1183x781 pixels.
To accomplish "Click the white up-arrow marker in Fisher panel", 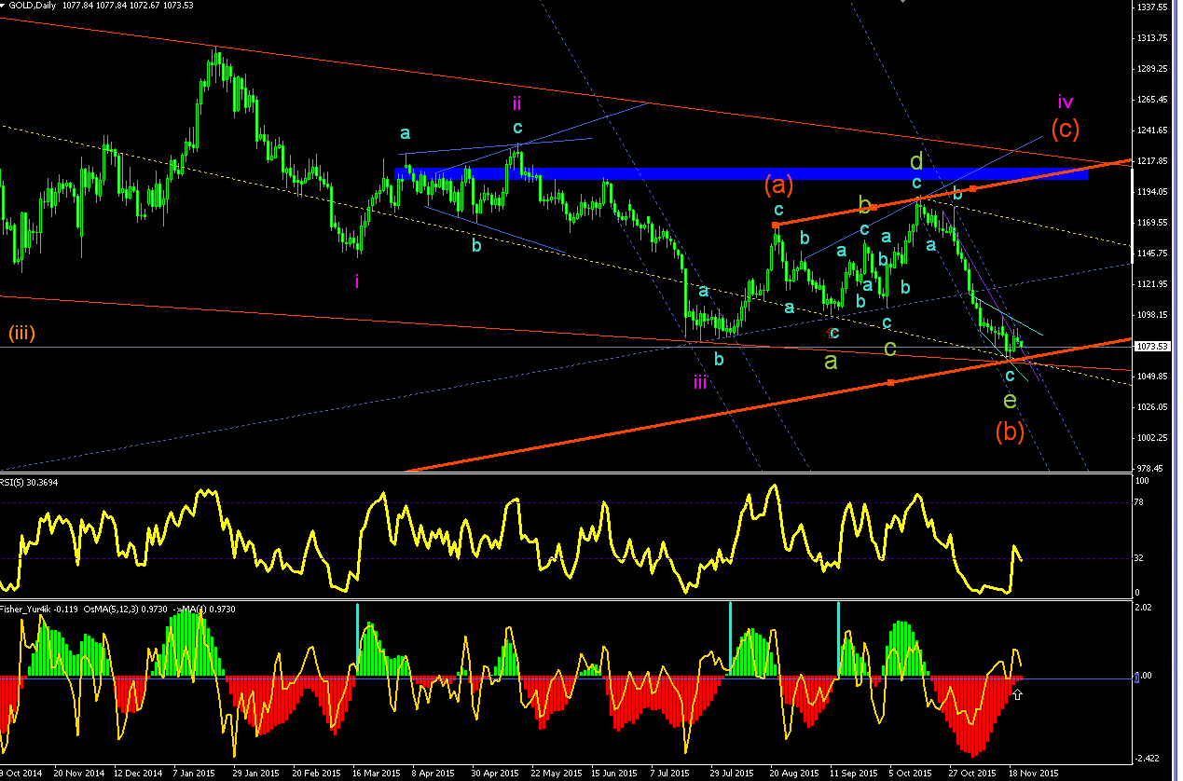I will coord(1018,694).
